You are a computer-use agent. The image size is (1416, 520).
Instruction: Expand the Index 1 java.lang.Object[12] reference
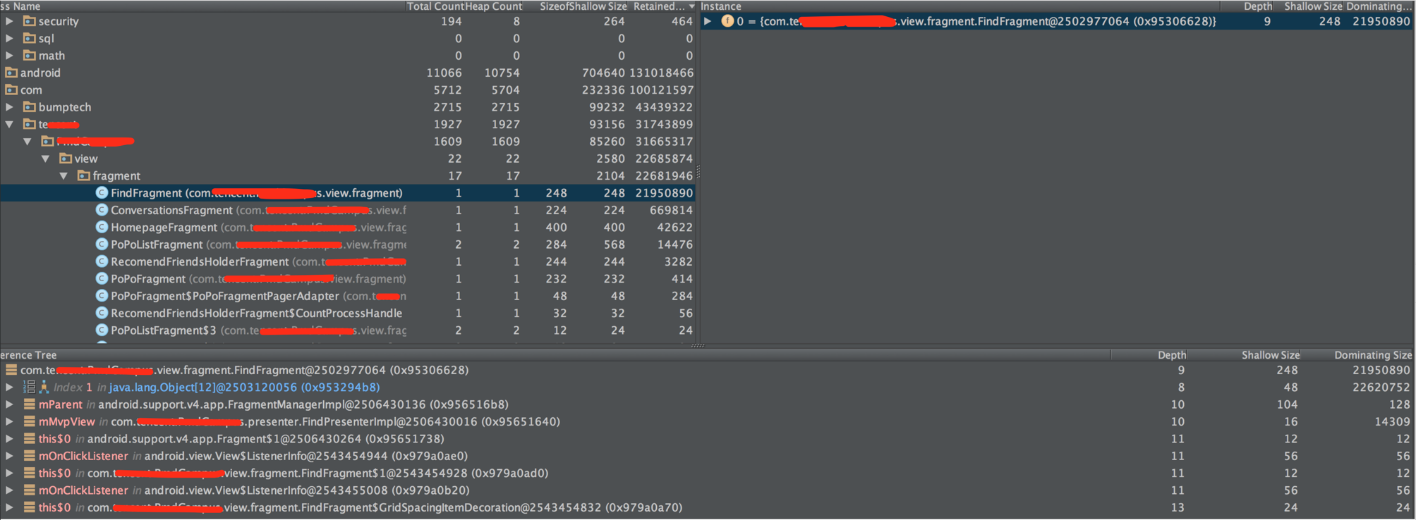[x=10, y=387]
